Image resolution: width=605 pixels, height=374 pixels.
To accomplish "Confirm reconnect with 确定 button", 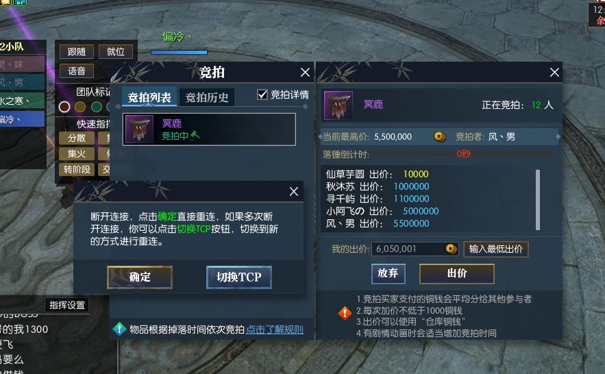I will [140, 277].
